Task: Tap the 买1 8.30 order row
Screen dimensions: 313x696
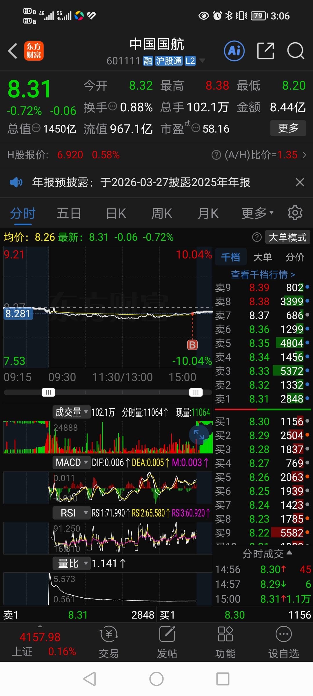Action: pos(263,421)
